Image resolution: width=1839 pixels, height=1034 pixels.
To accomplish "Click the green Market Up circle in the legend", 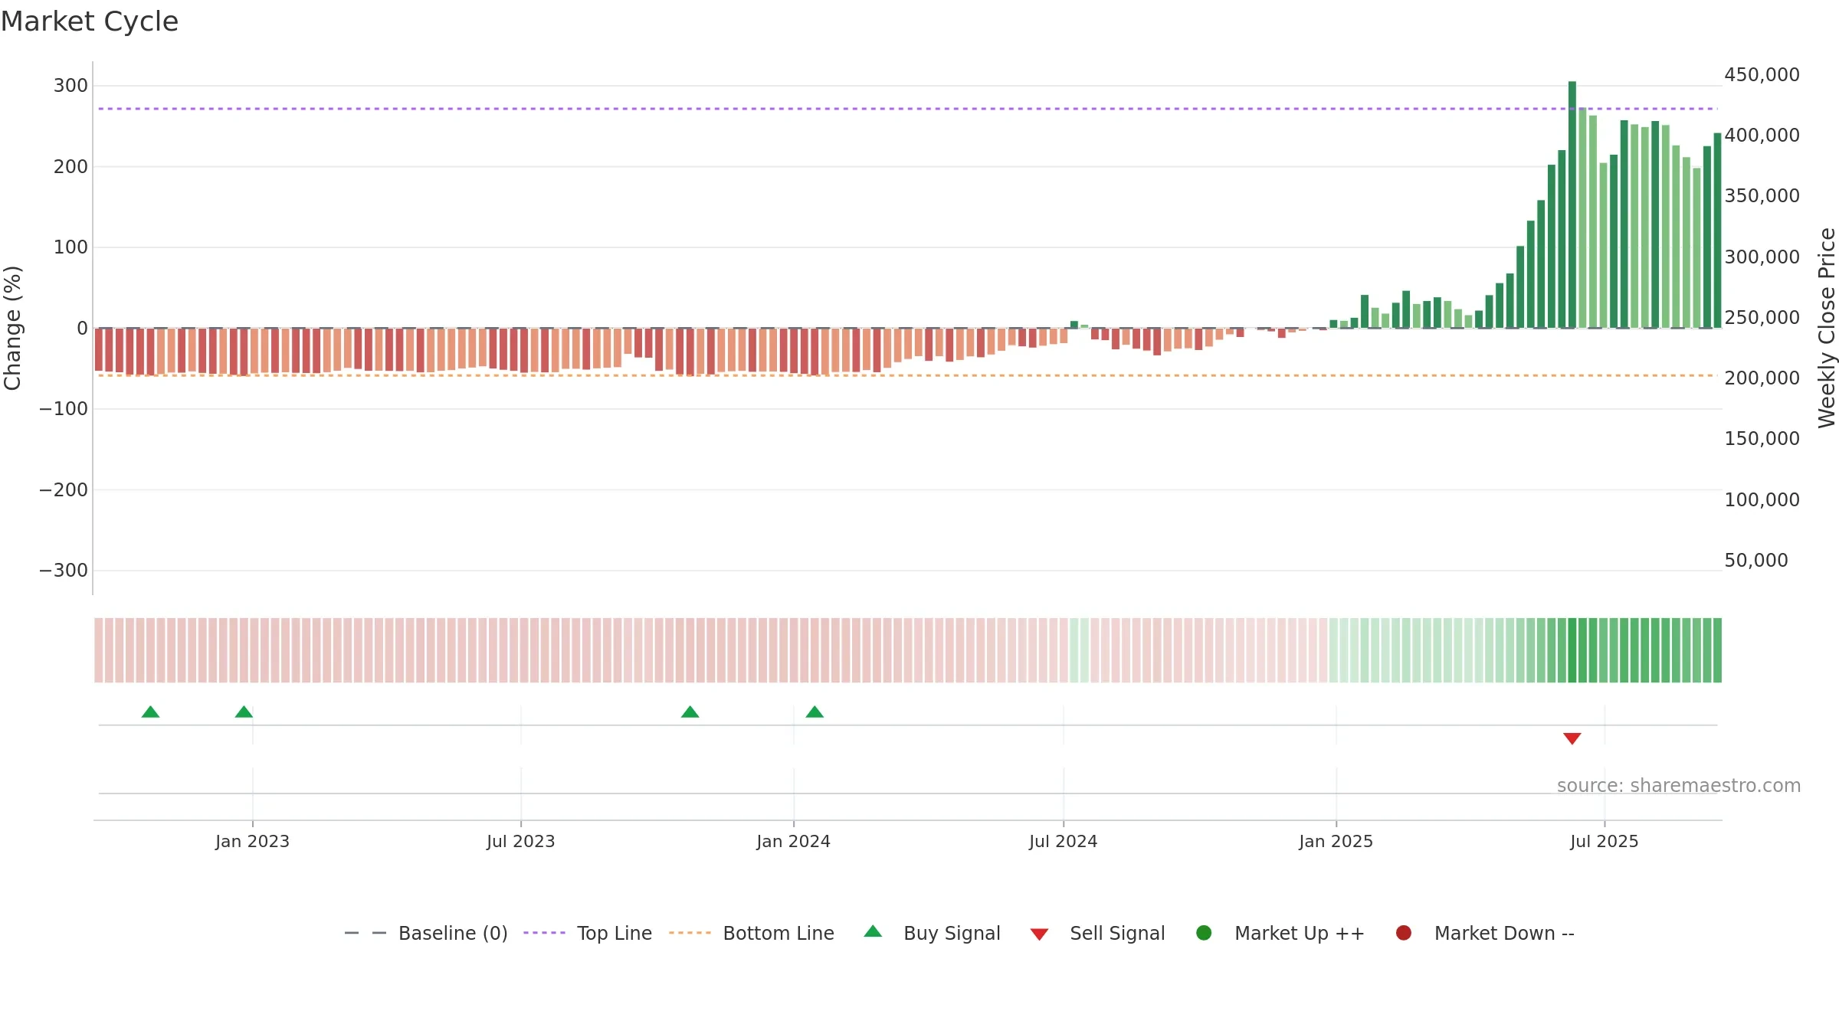I will point(1204,933).
